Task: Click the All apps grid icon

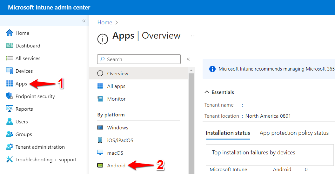Action: click(x=100, y=86)
